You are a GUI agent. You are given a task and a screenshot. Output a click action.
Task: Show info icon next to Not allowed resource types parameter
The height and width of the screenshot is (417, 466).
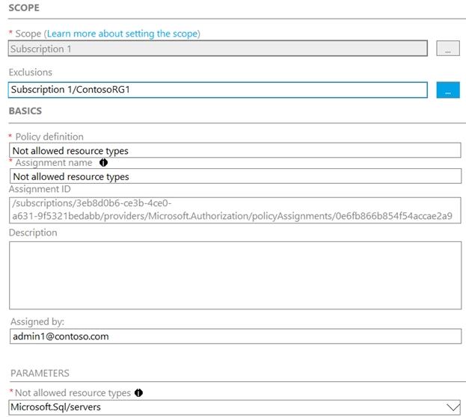coord(138,392)
